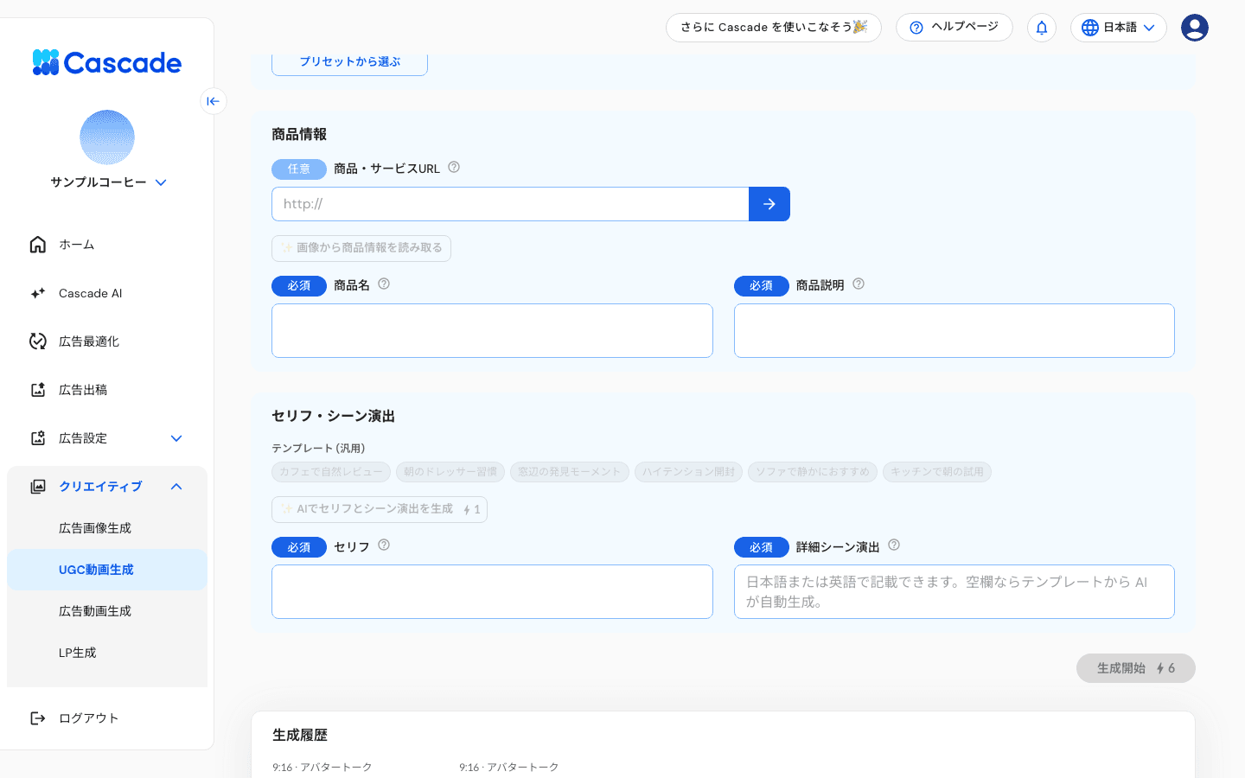Click help icon next to セリフ

pyautogui.click(x=384, y=545)
